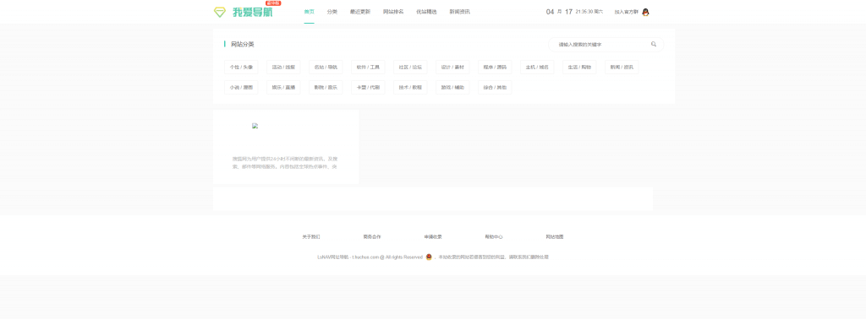Select the 游戏 / 辅助 category
Image resolution: width=866 pixels, height=319 pixels.
pos(452,88)
